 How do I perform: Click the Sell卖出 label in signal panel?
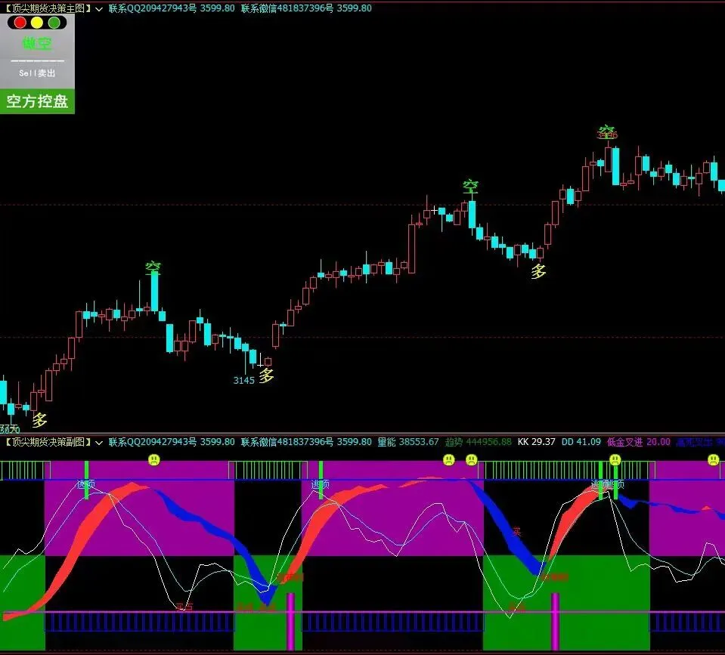click(x=37, y=73)
